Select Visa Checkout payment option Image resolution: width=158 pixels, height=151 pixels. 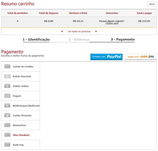[x=21, y=135]
